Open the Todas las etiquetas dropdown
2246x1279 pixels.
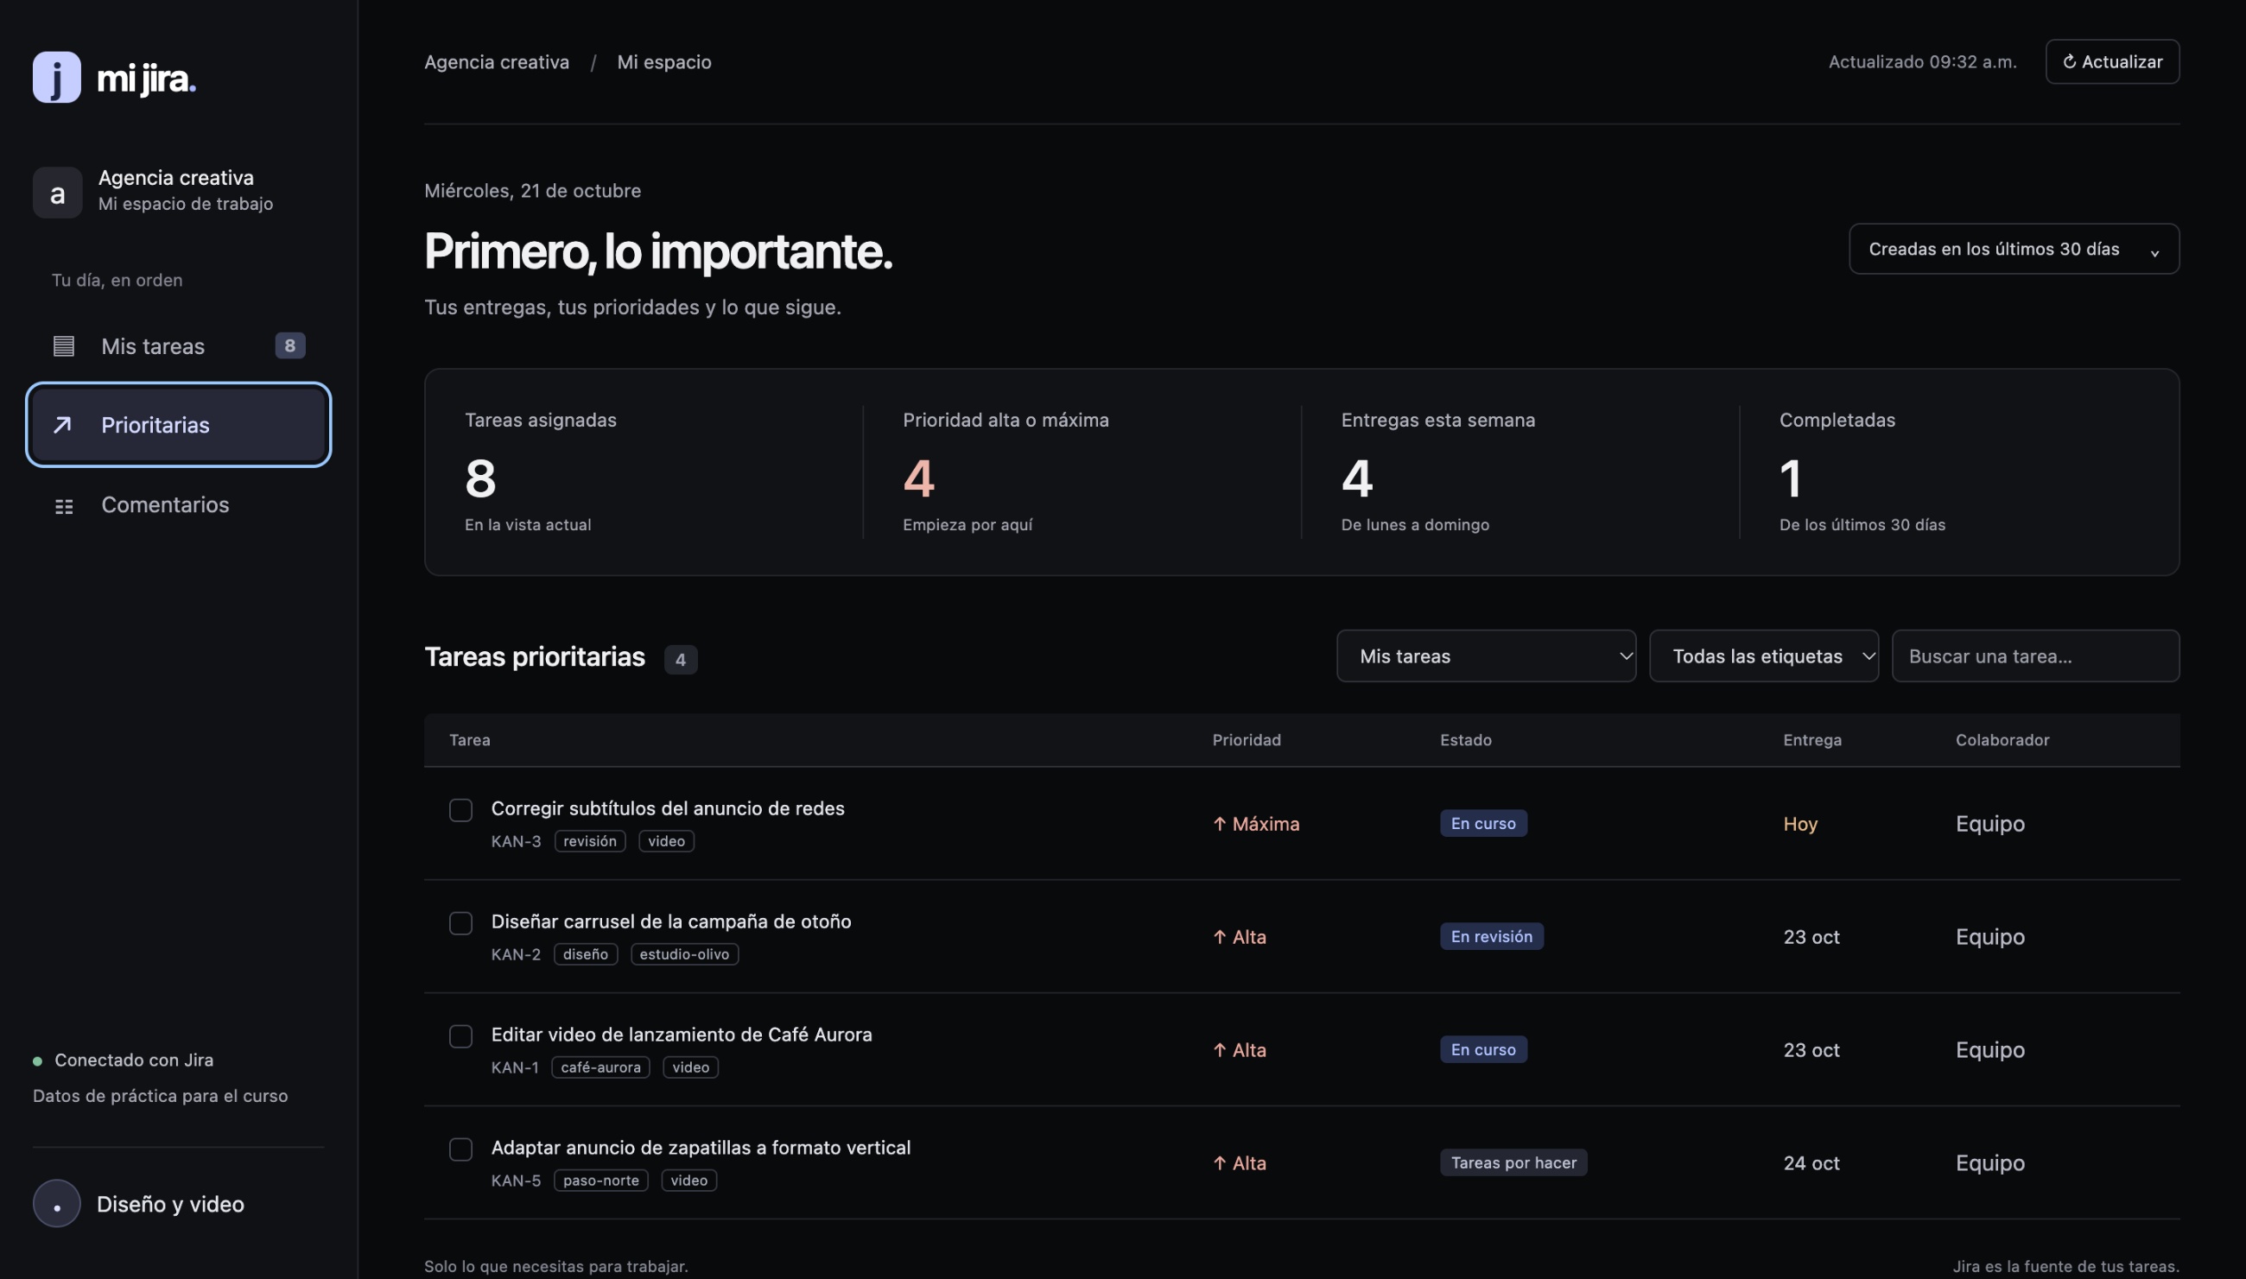[x=1764, y=656]
